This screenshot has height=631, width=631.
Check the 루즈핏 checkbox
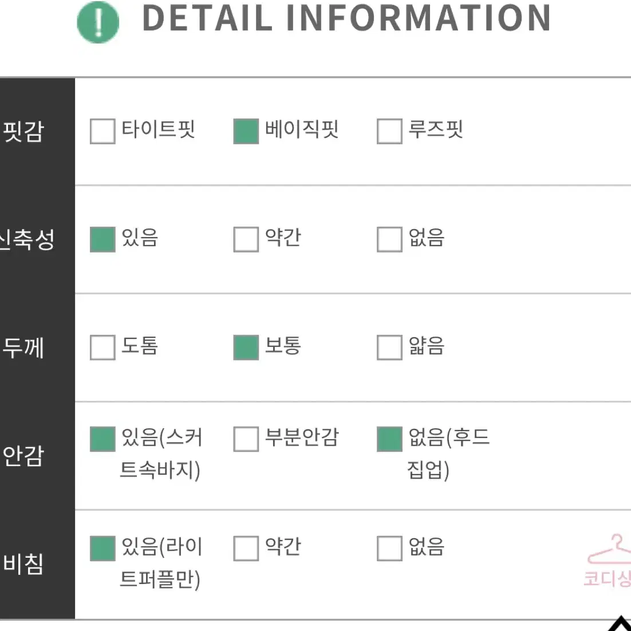(389, 131)
